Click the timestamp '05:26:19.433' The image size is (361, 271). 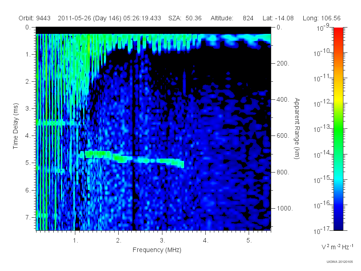pyautogui.click(x=142, y=18)
